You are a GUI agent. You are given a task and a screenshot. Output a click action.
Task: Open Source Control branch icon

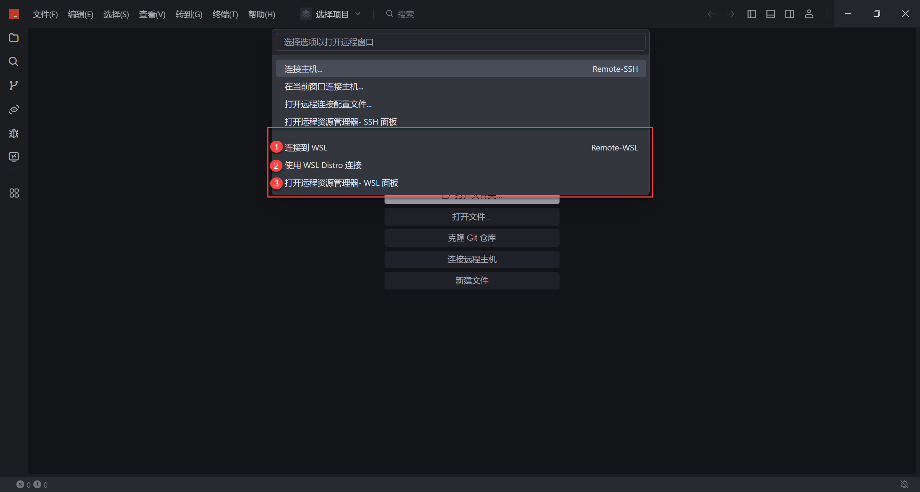(14, 85)
